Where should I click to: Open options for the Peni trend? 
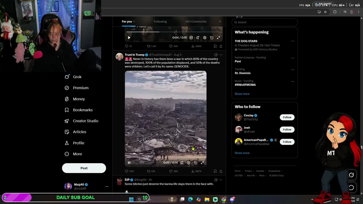pos(293,58)
